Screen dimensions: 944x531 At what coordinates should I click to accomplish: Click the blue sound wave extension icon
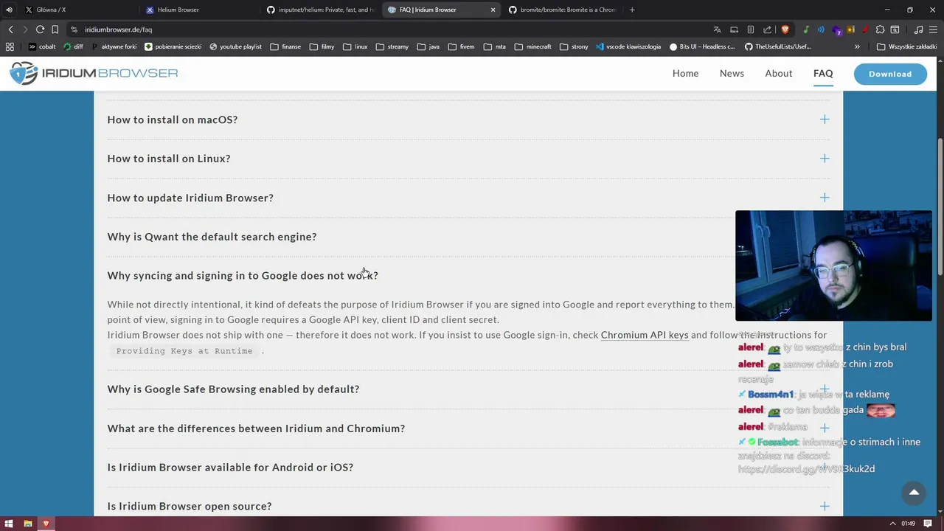click(821, 29)
